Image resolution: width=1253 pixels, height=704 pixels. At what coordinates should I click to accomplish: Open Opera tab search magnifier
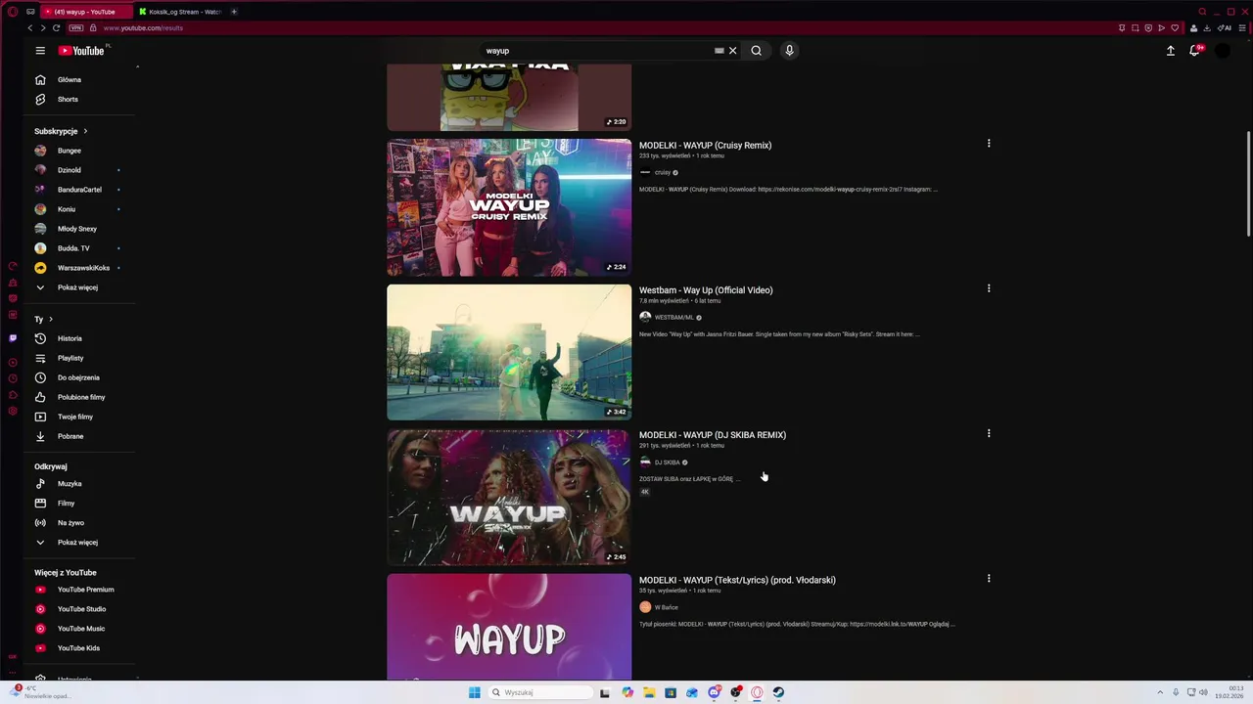tap(1202, 12)
